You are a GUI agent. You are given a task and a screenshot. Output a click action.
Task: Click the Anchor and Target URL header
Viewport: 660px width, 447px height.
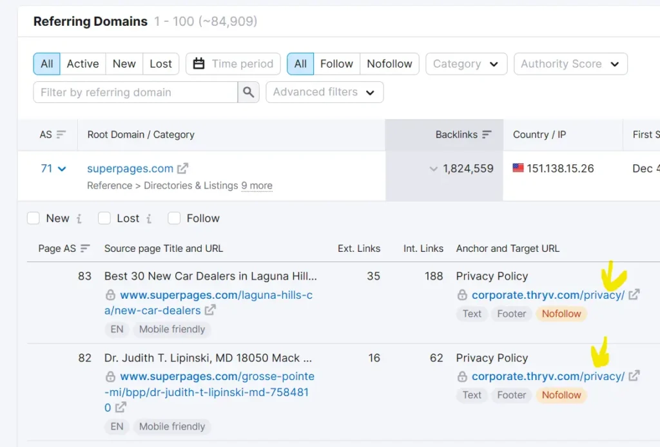(508, 249)
